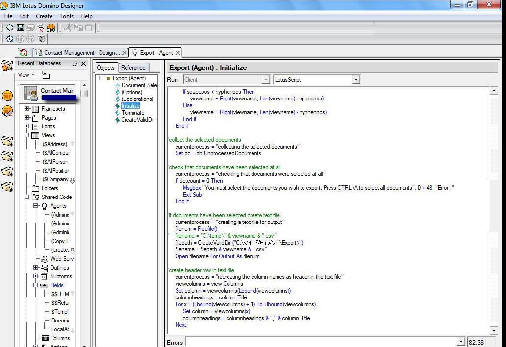Open the Edit menu

coord(24,16)
